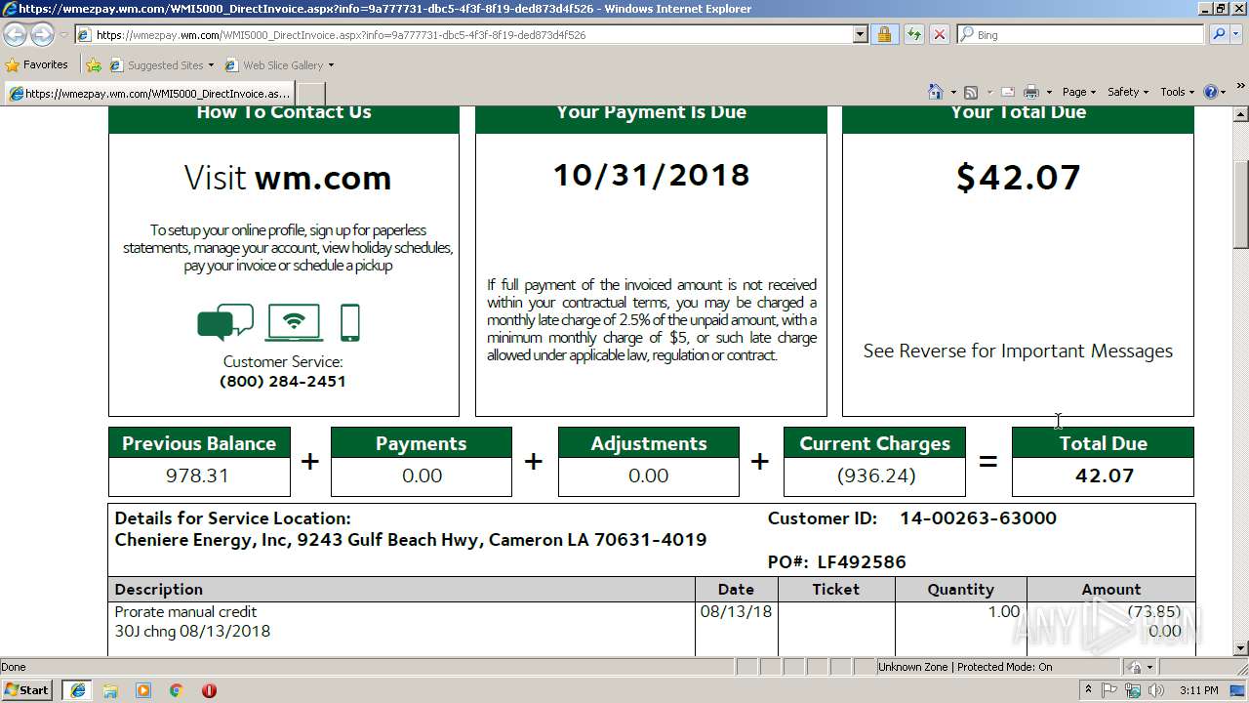Open the zoom level dropdown in status bar
The height and width of the screenshot is (703, 1249).
point(1149,667)
